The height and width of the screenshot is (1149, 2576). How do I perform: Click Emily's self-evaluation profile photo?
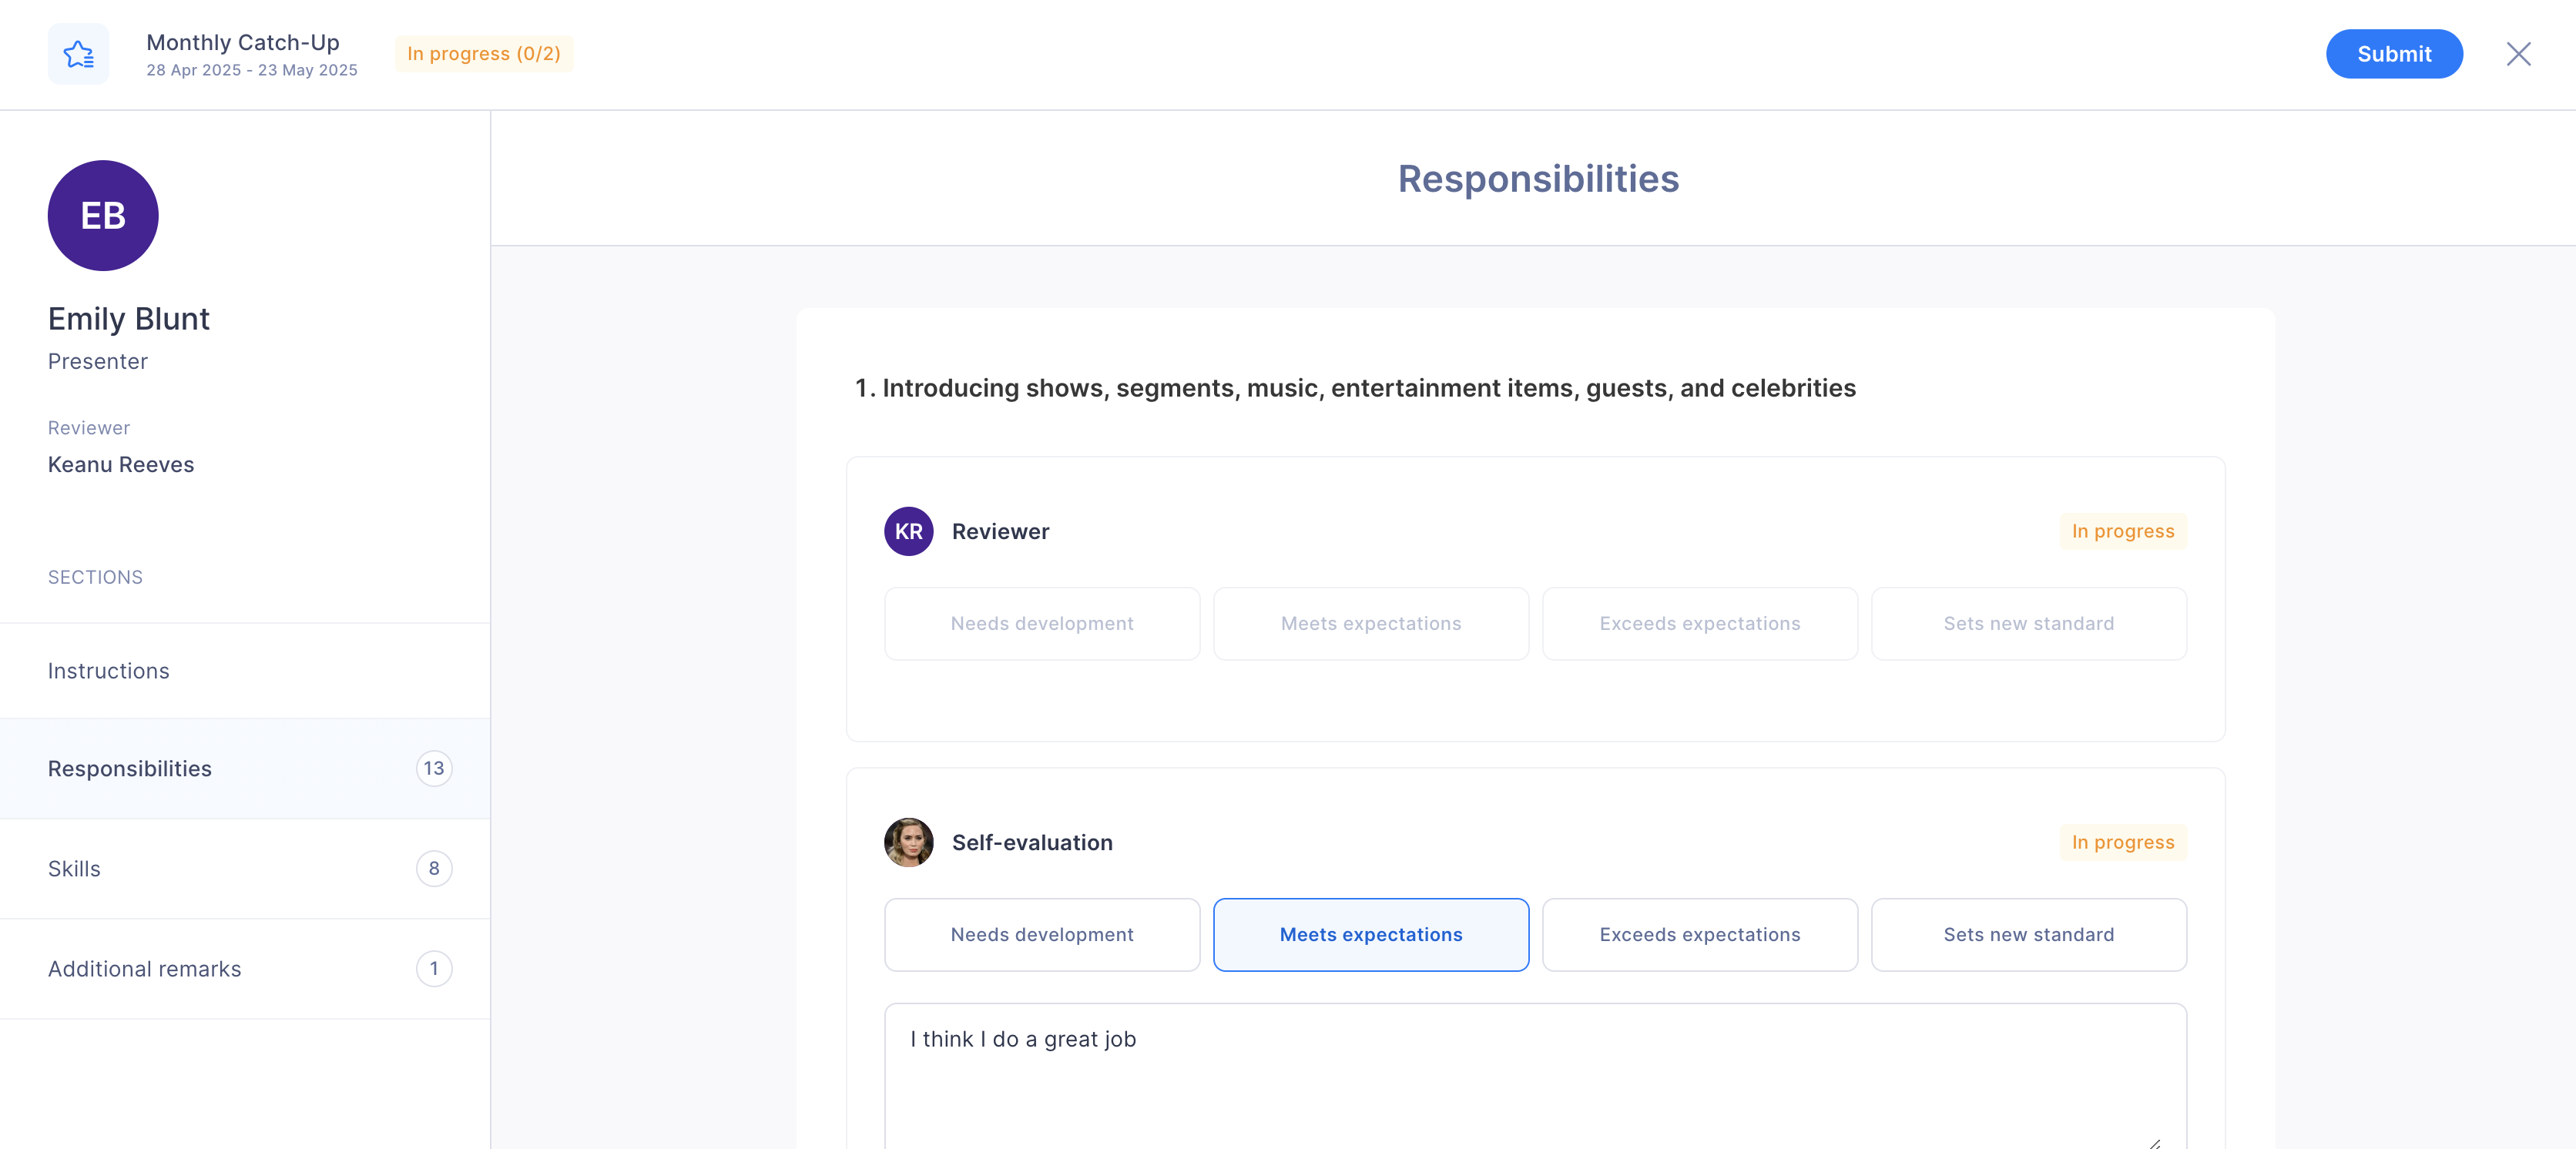[908, 842]
